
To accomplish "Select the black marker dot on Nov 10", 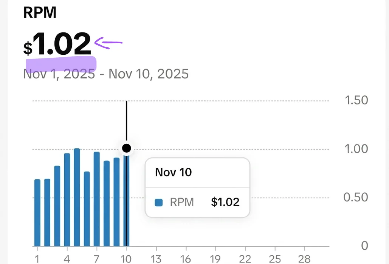I will [x=127, y=149].
